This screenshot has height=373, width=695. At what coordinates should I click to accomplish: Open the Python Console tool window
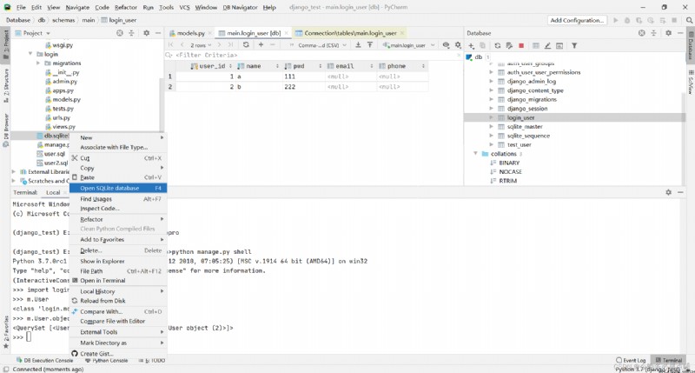click(106, 360)
